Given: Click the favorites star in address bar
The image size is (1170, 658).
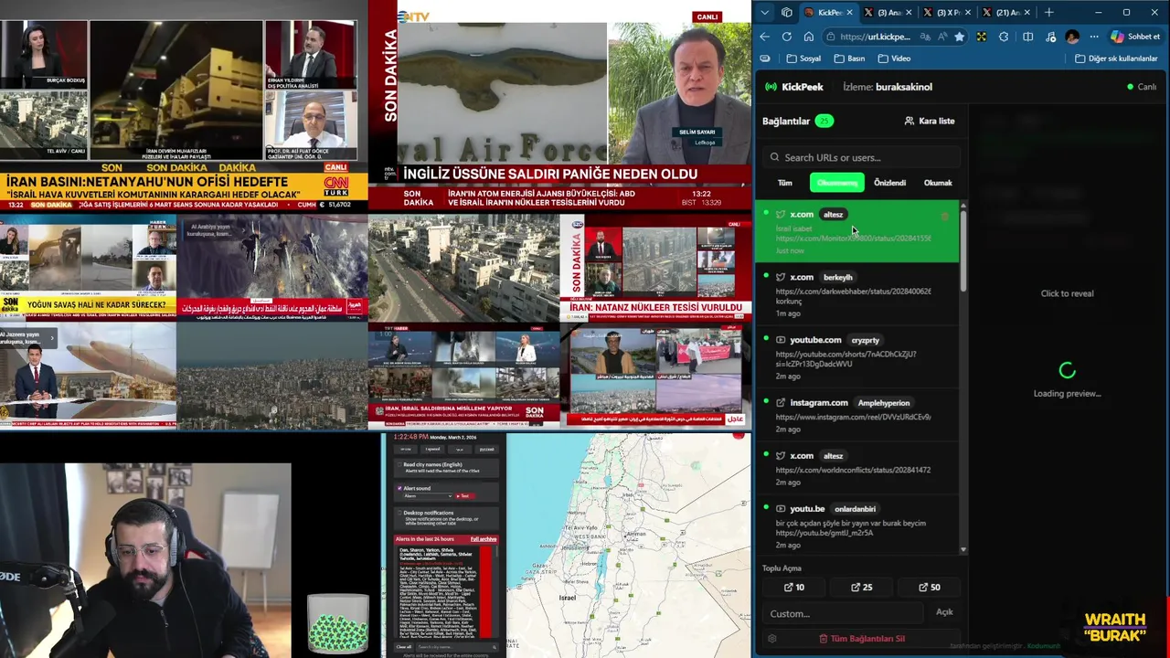Looking at the screenshot, I should [959, 37].
